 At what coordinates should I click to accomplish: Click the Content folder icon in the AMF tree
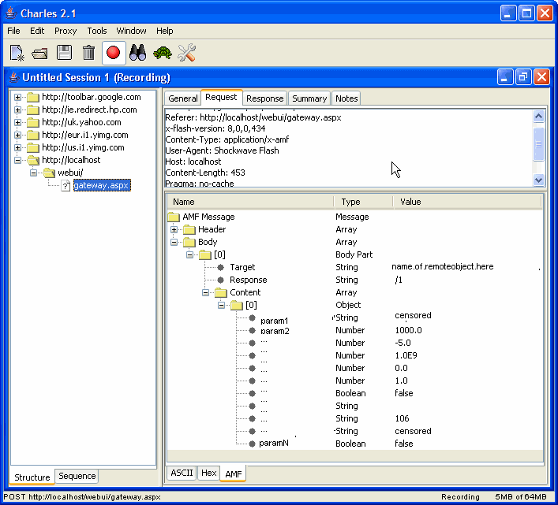221,292
